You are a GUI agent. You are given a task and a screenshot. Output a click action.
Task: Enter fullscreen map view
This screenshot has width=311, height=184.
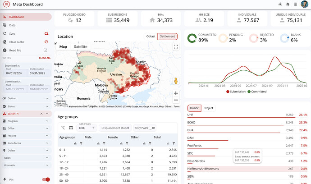tap(176, 46)
